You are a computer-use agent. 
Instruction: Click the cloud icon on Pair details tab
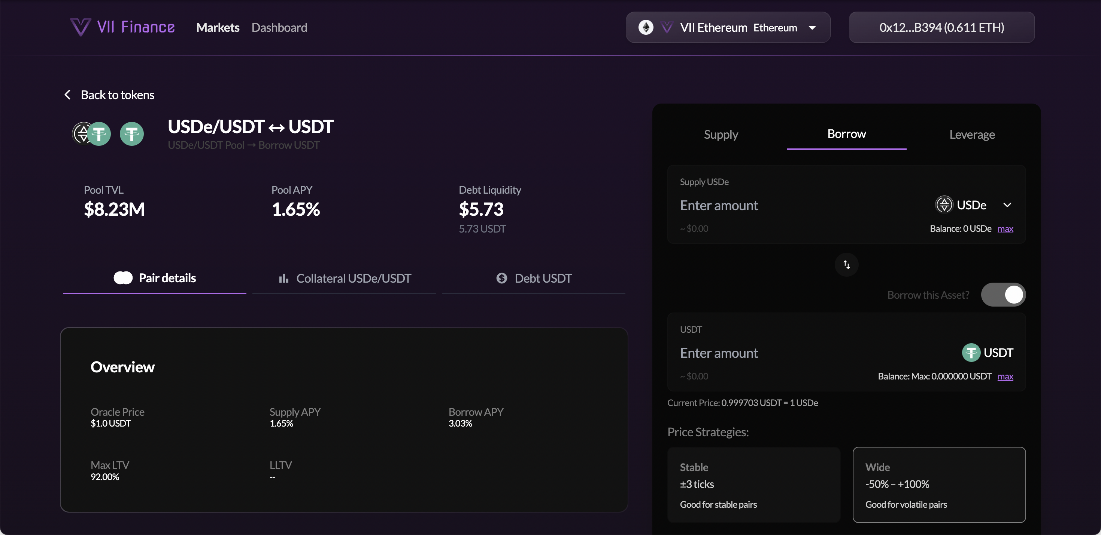click(x=123, y=277)
